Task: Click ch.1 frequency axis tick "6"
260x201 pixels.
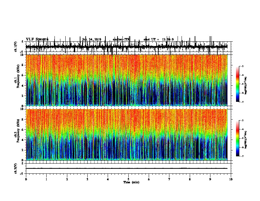Action: [23, 75]
